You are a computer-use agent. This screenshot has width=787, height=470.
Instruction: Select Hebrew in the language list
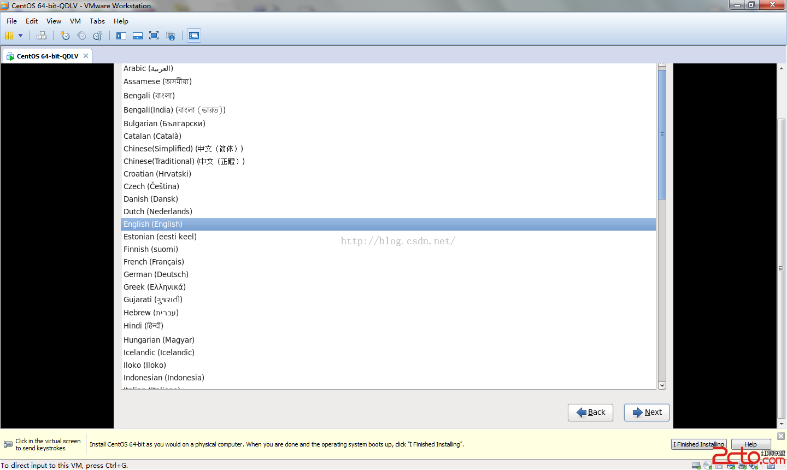(x=388, y=313)
